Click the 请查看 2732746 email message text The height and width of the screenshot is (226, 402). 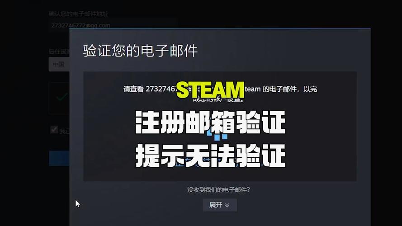coord(150,89)
